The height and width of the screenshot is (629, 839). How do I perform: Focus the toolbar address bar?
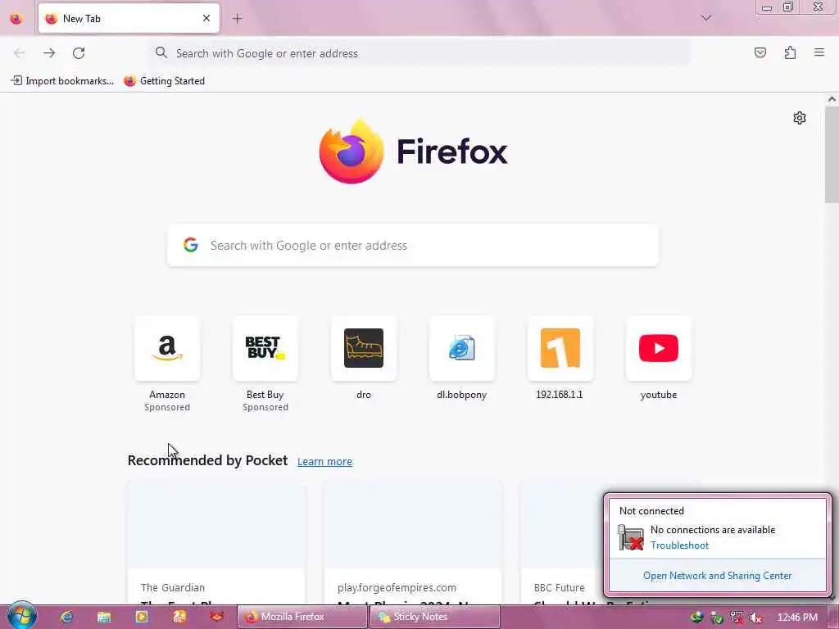click(419, 53)
